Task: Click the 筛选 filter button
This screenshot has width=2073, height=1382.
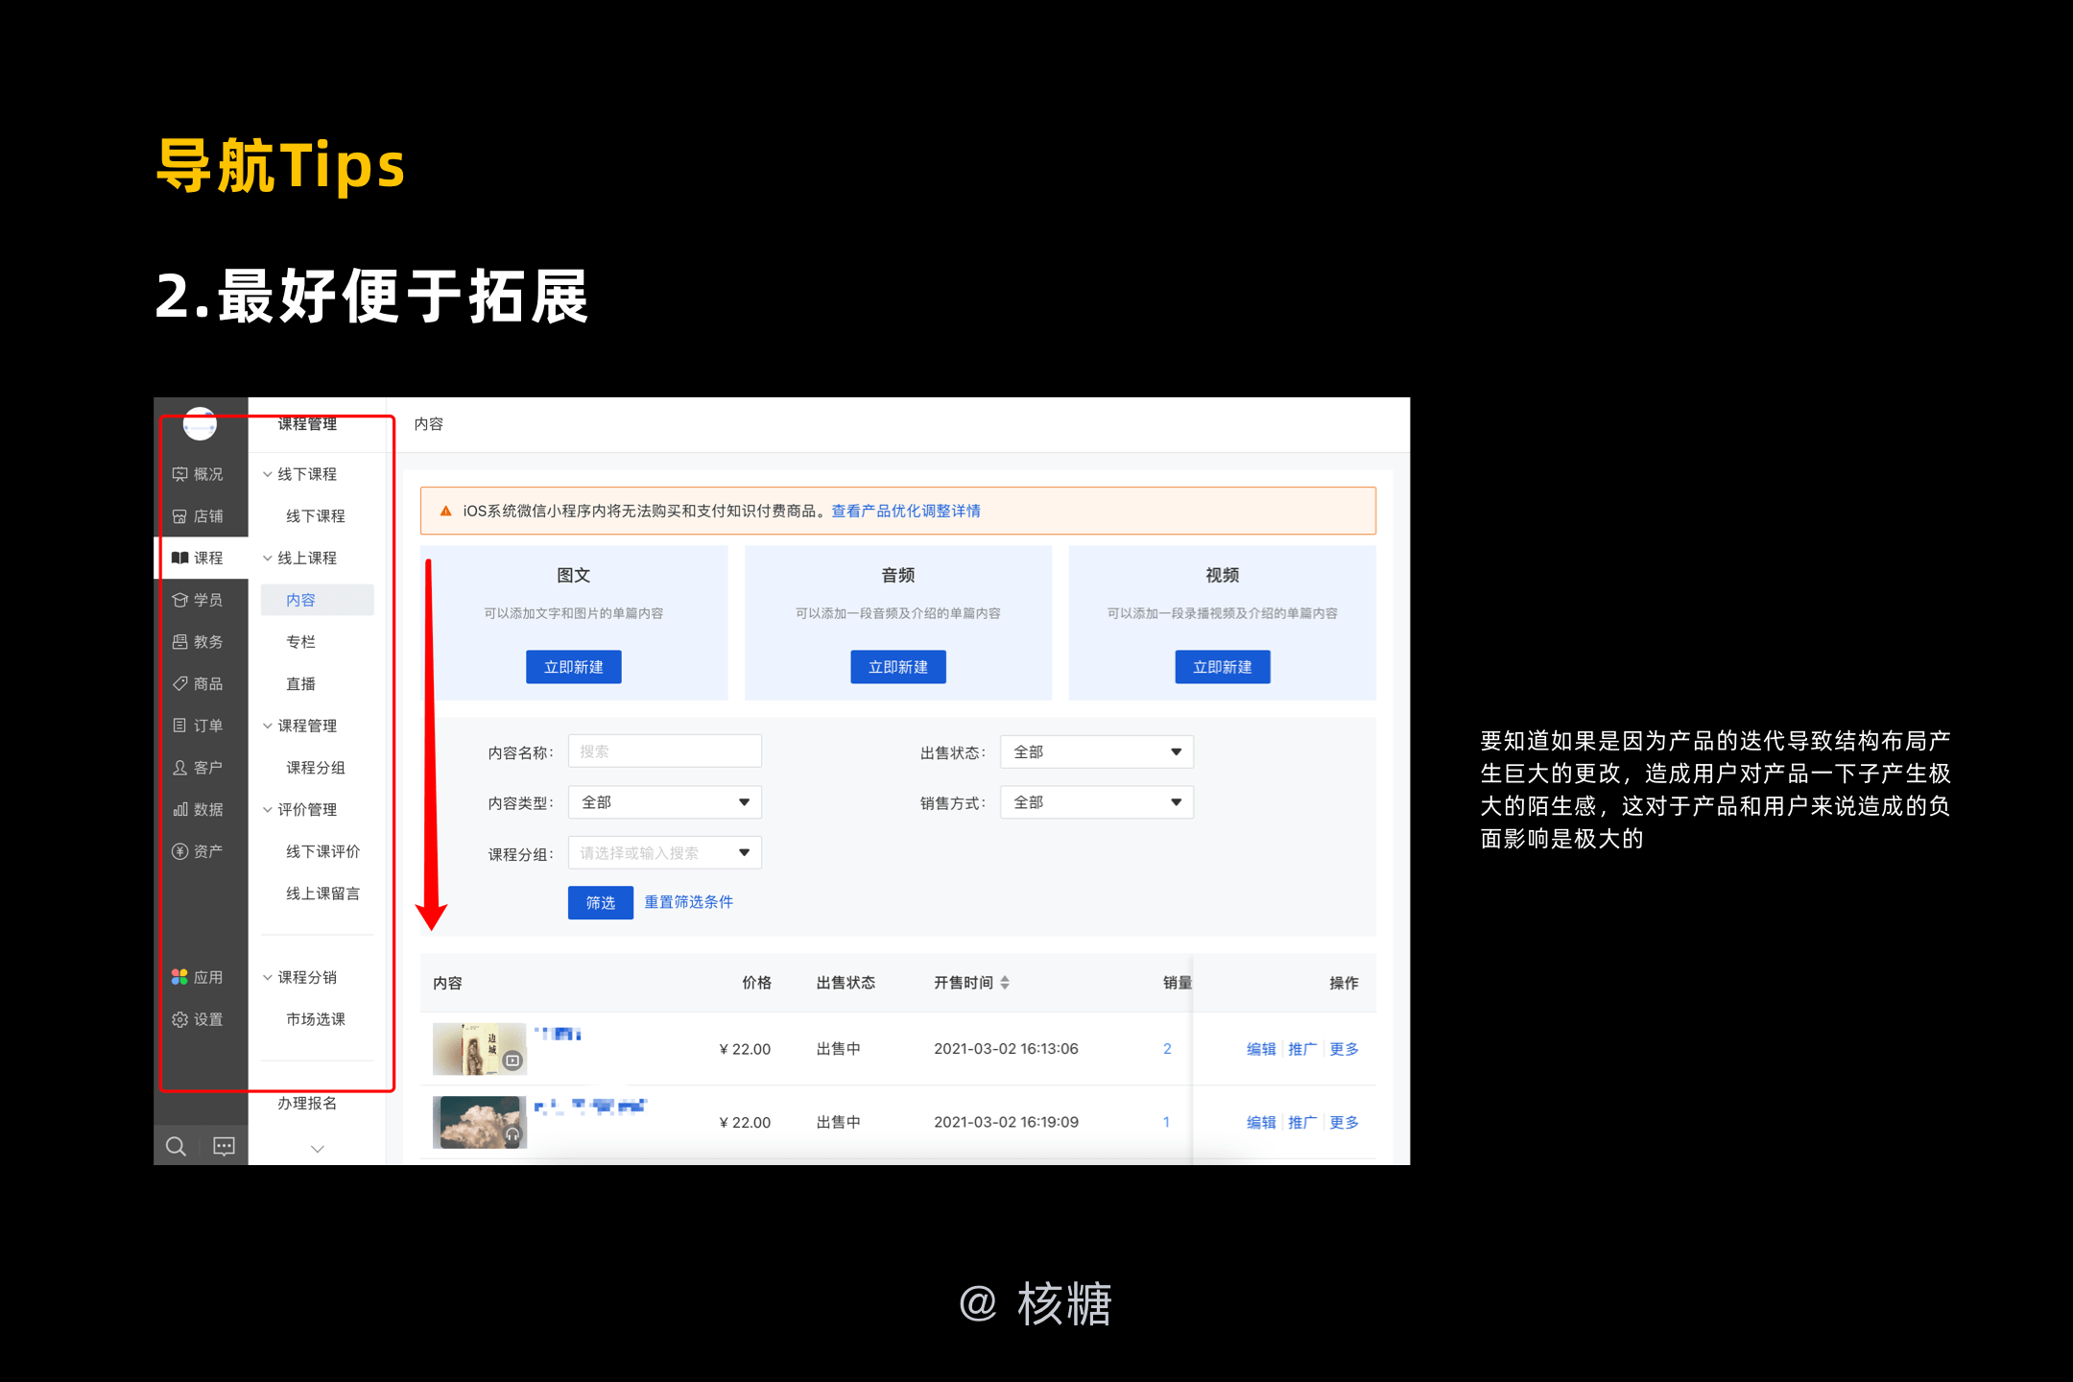Action: (x=601, y=902)
